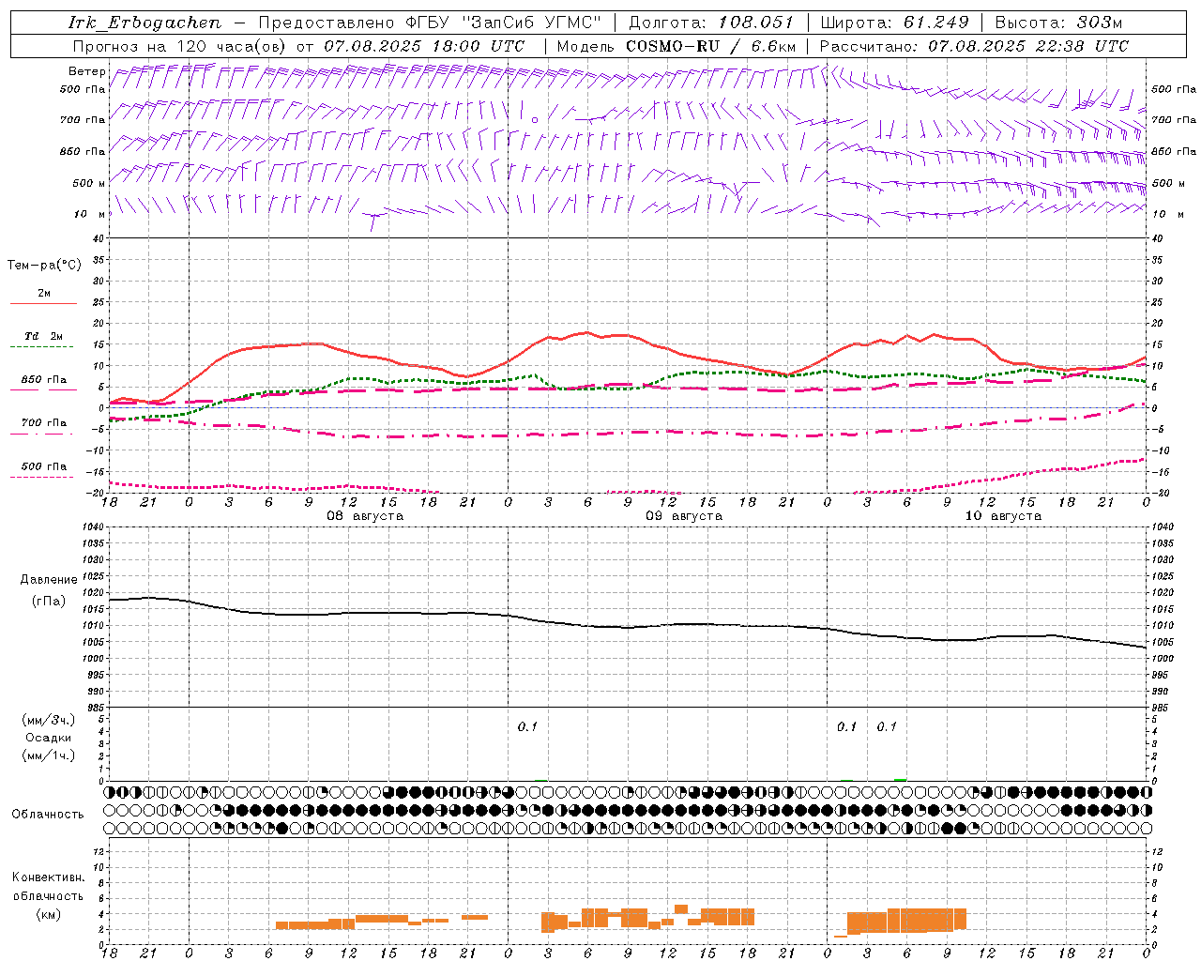Click the dashed line sample under 'Td 2м'
This screenshot has height=961, width=1201.
tap(43, 347)
